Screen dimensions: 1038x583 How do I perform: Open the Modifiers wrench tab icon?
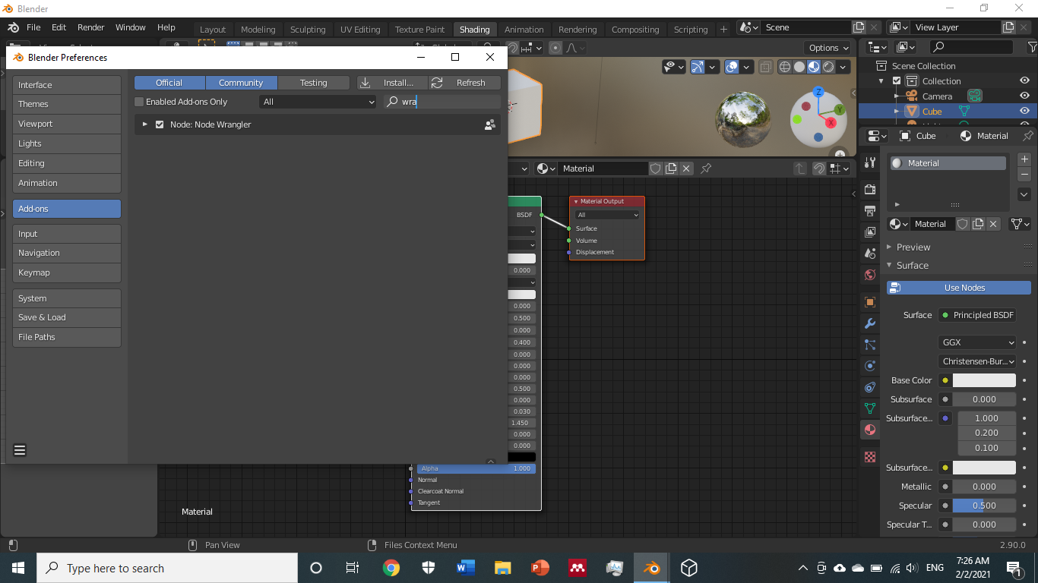click(x=870, y=323)
